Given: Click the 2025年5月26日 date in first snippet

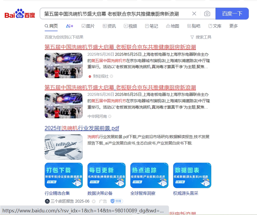Looking at the screenshot, I should pyautogui.click(x=101, y=54).
